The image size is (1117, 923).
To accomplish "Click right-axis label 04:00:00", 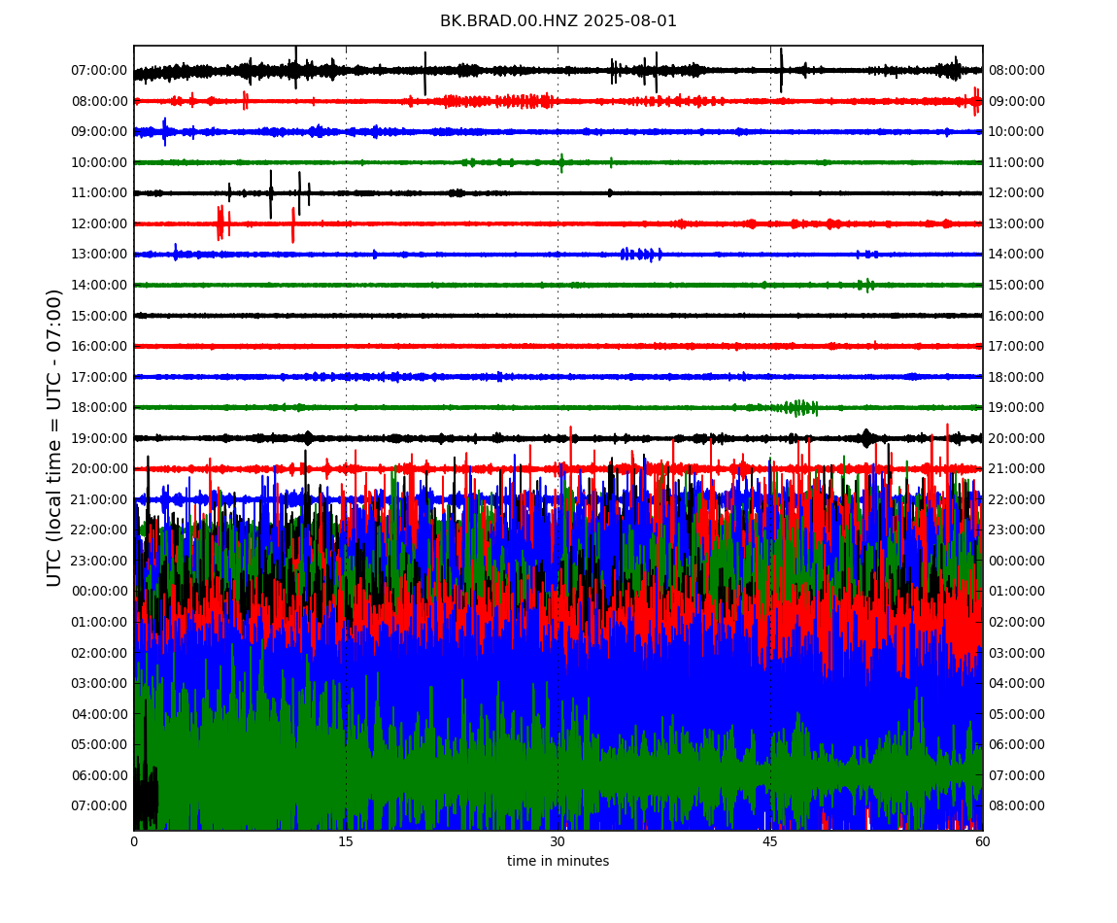I will pos(1017,684).
